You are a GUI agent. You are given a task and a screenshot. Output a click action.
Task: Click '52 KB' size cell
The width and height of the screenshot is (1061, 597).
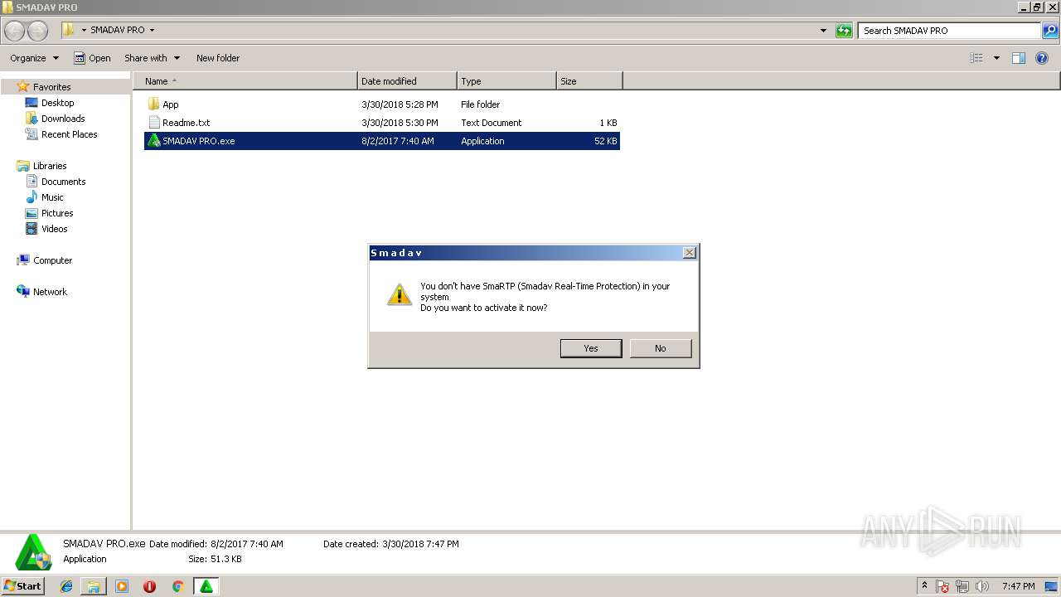tap(606, 141)
